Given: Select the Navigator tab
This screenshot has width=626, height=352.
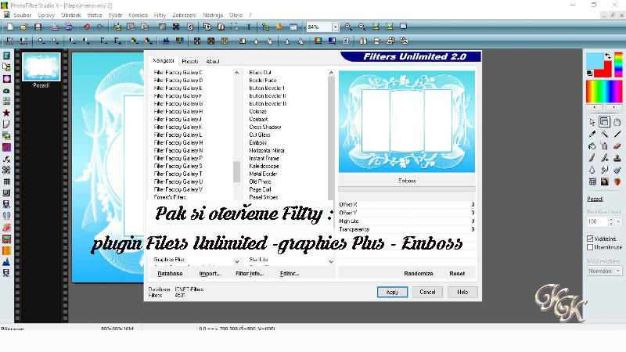Looking at the screenshot, I should pos(164,61).
